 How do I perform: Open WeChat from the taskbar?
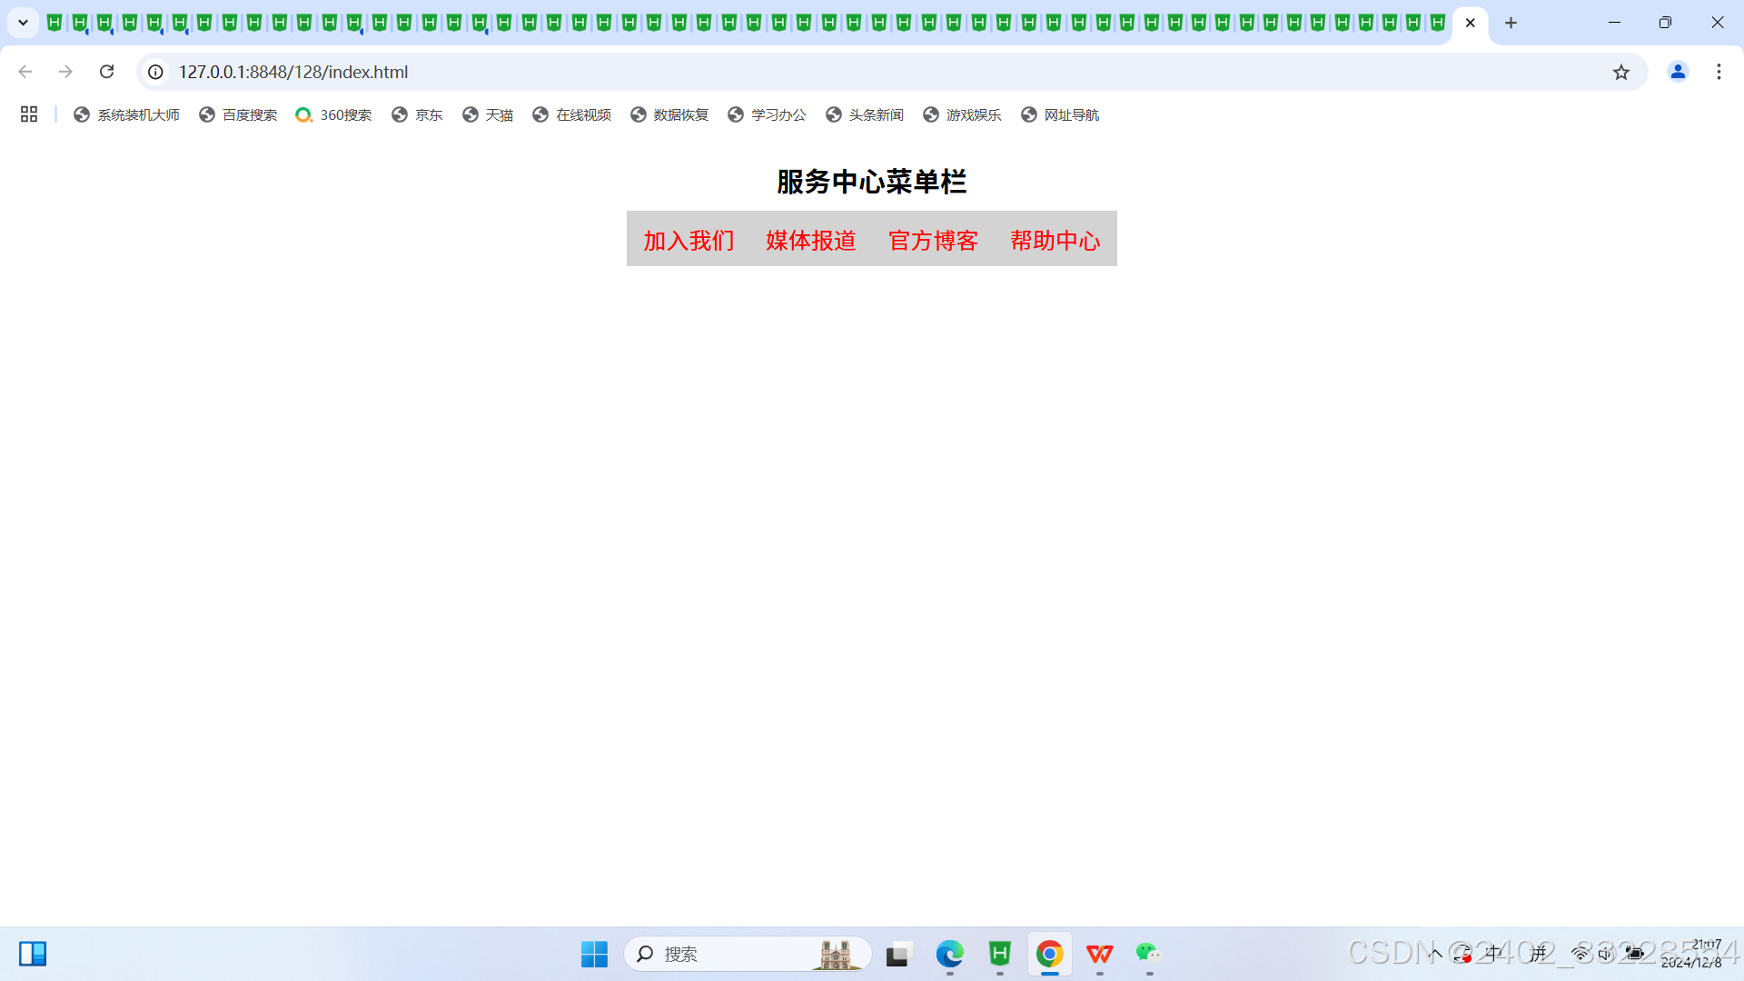pos(1149,954)
